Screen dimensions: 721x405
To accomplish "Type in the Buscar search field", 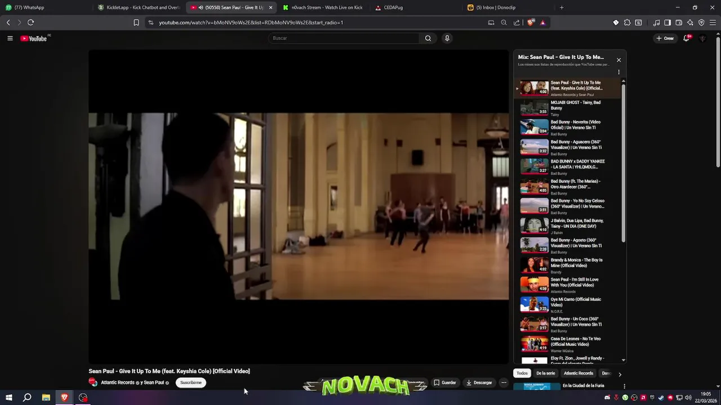I will pyautogui.click(x=344, y=38).
